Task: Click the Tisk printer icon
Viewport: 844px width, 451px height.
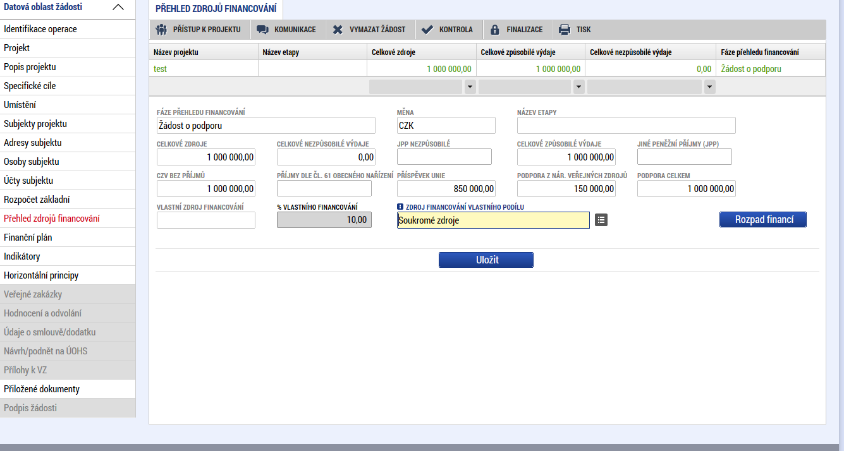Action: point(565,30)
